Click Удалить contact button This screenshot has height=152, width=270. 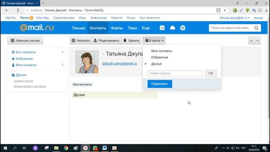131,41
